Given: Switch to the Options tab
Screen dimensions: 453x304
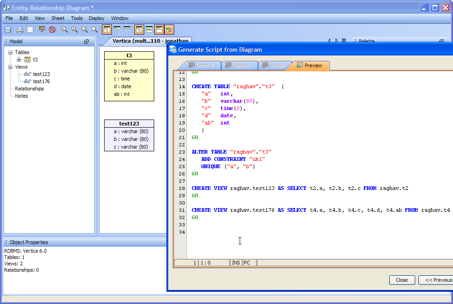Looking at the screenshot, I should 237,65.
